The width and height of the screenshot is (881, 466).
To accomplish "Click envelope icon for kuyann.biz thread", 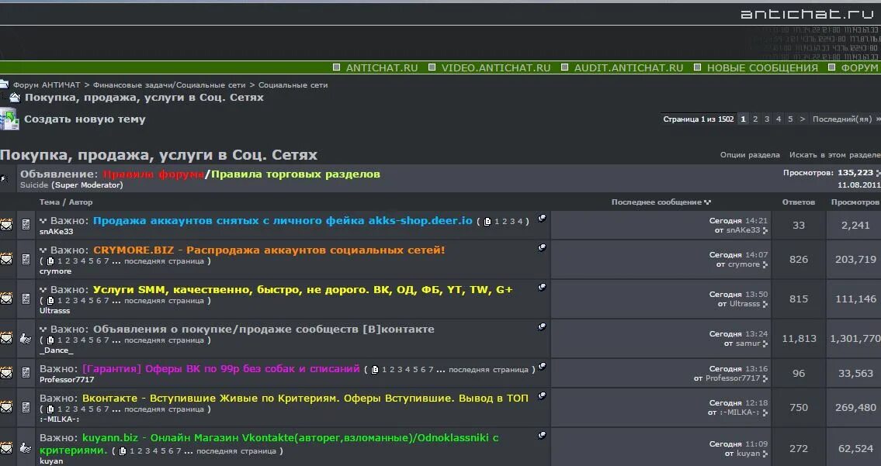I will tap(6, 448).
